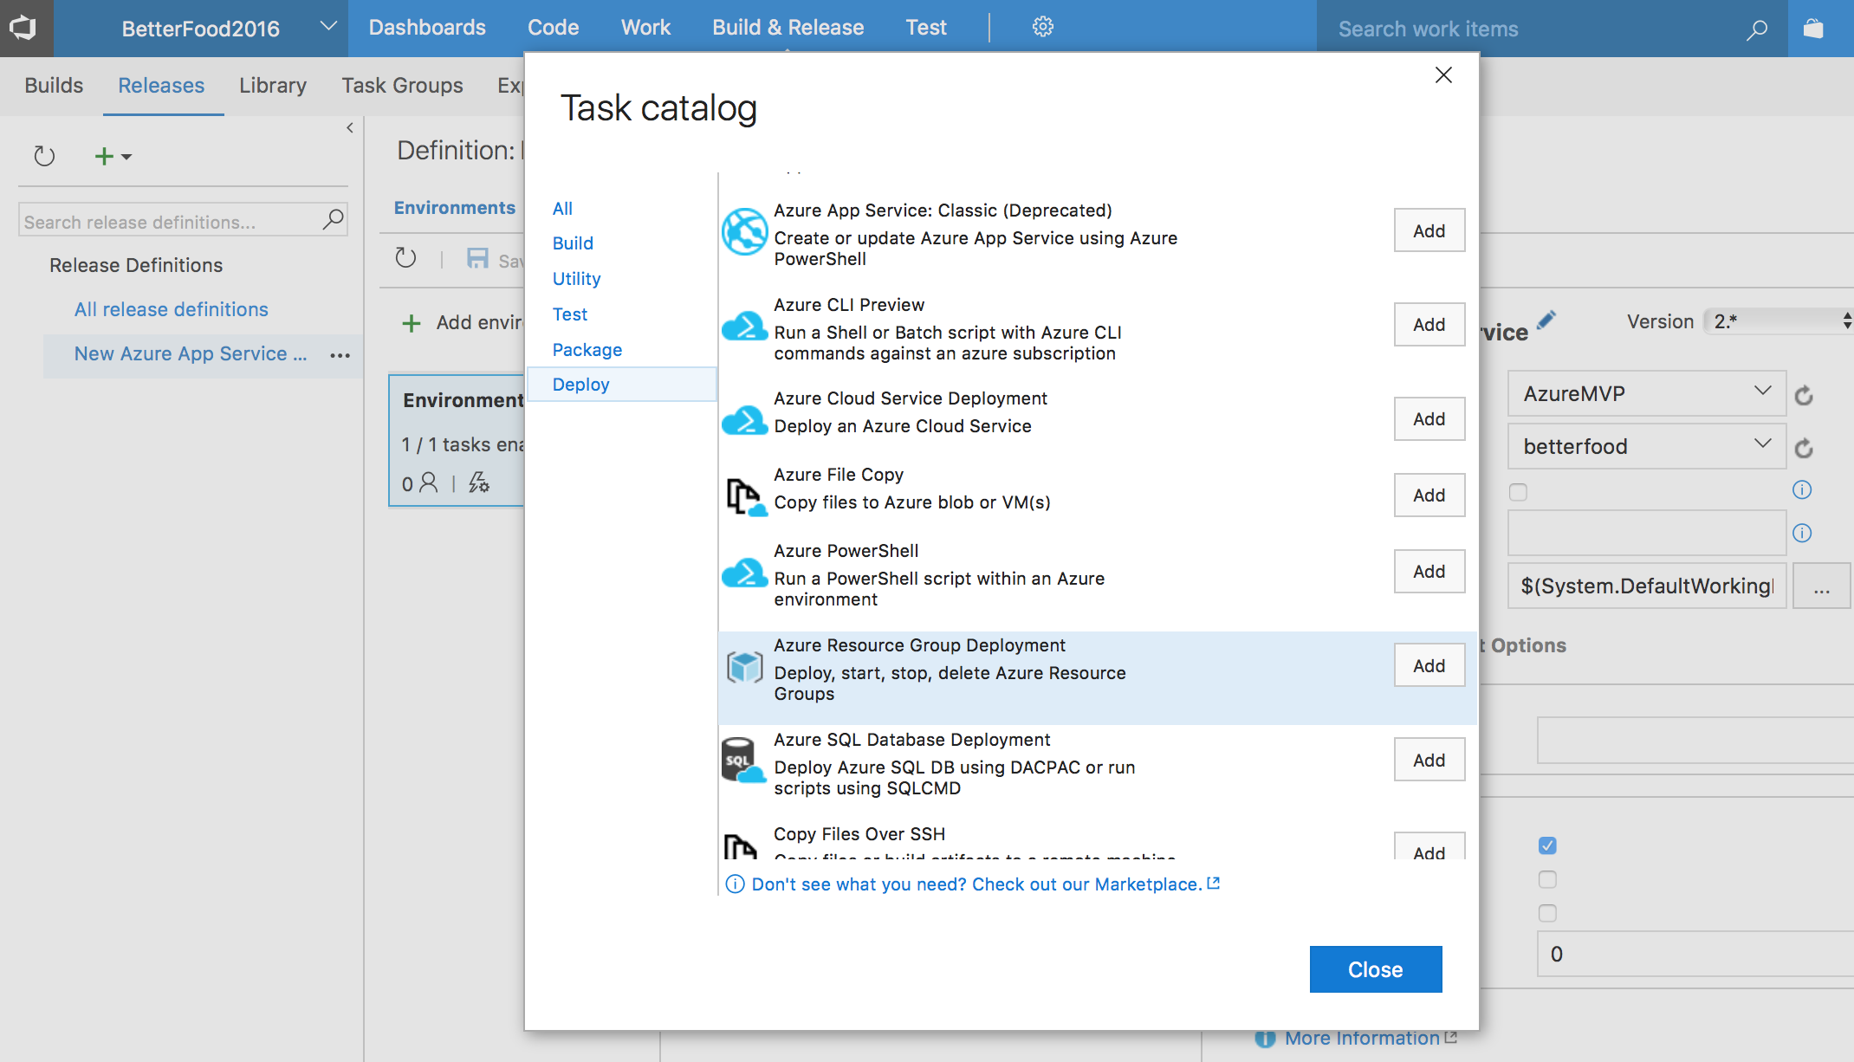Viewport: 1854px width, 1062px height.
Task: Switch to the Builds tab
Action: pos(54,86)
